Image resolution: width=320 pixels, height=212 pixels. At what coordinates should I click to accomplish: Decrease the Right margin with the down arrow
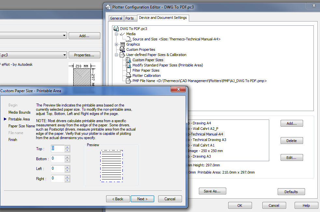67,180
